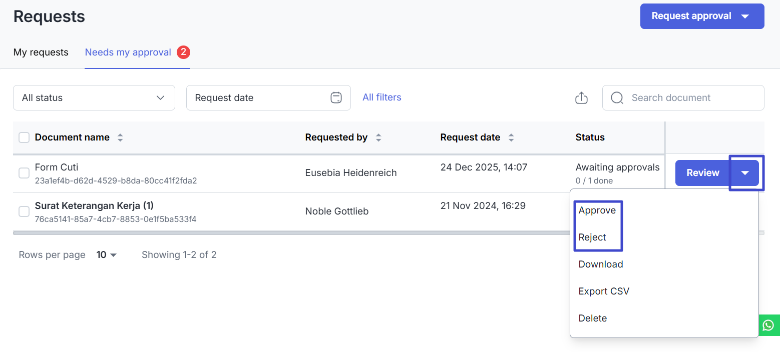Click into the Search document field
780x352 pixels.
pos(691,97)
